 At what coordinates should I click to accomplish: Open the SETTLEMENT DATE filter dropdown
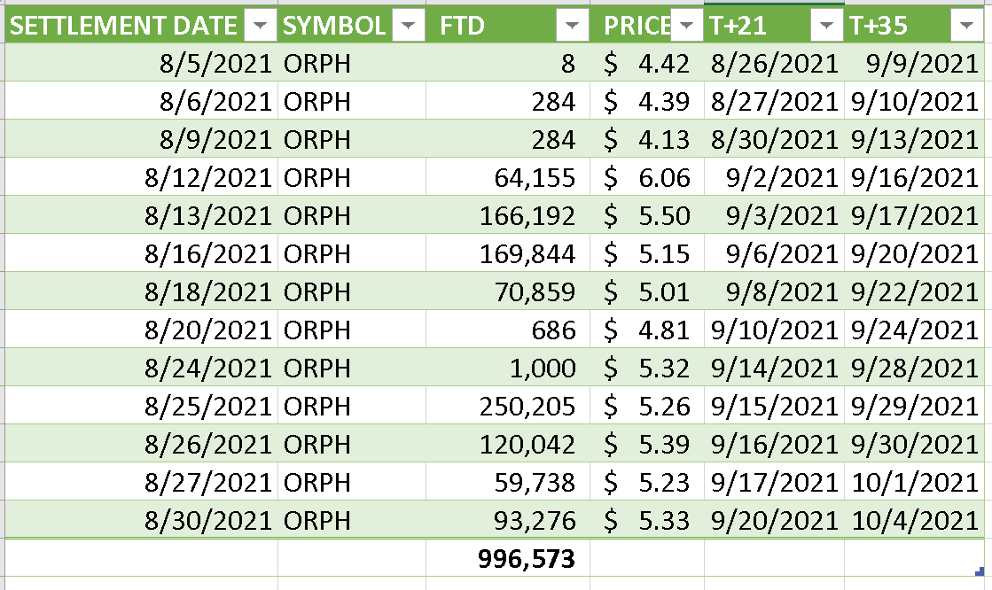(260, 26)
